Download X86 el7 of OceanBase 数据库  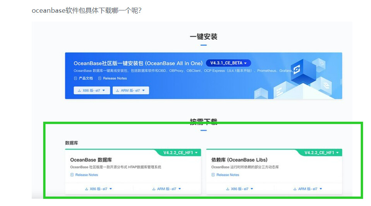pos(98,189)
